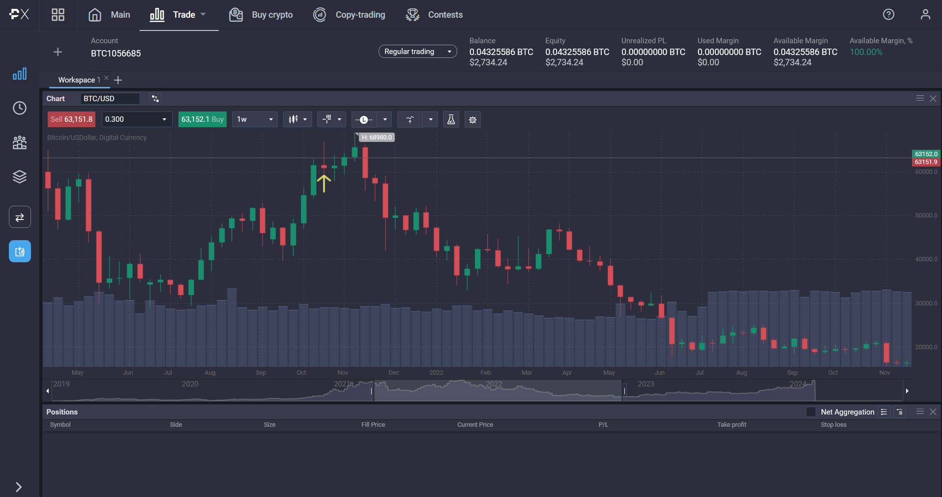Click the 63152.0 green price tag

click(926, 154)
